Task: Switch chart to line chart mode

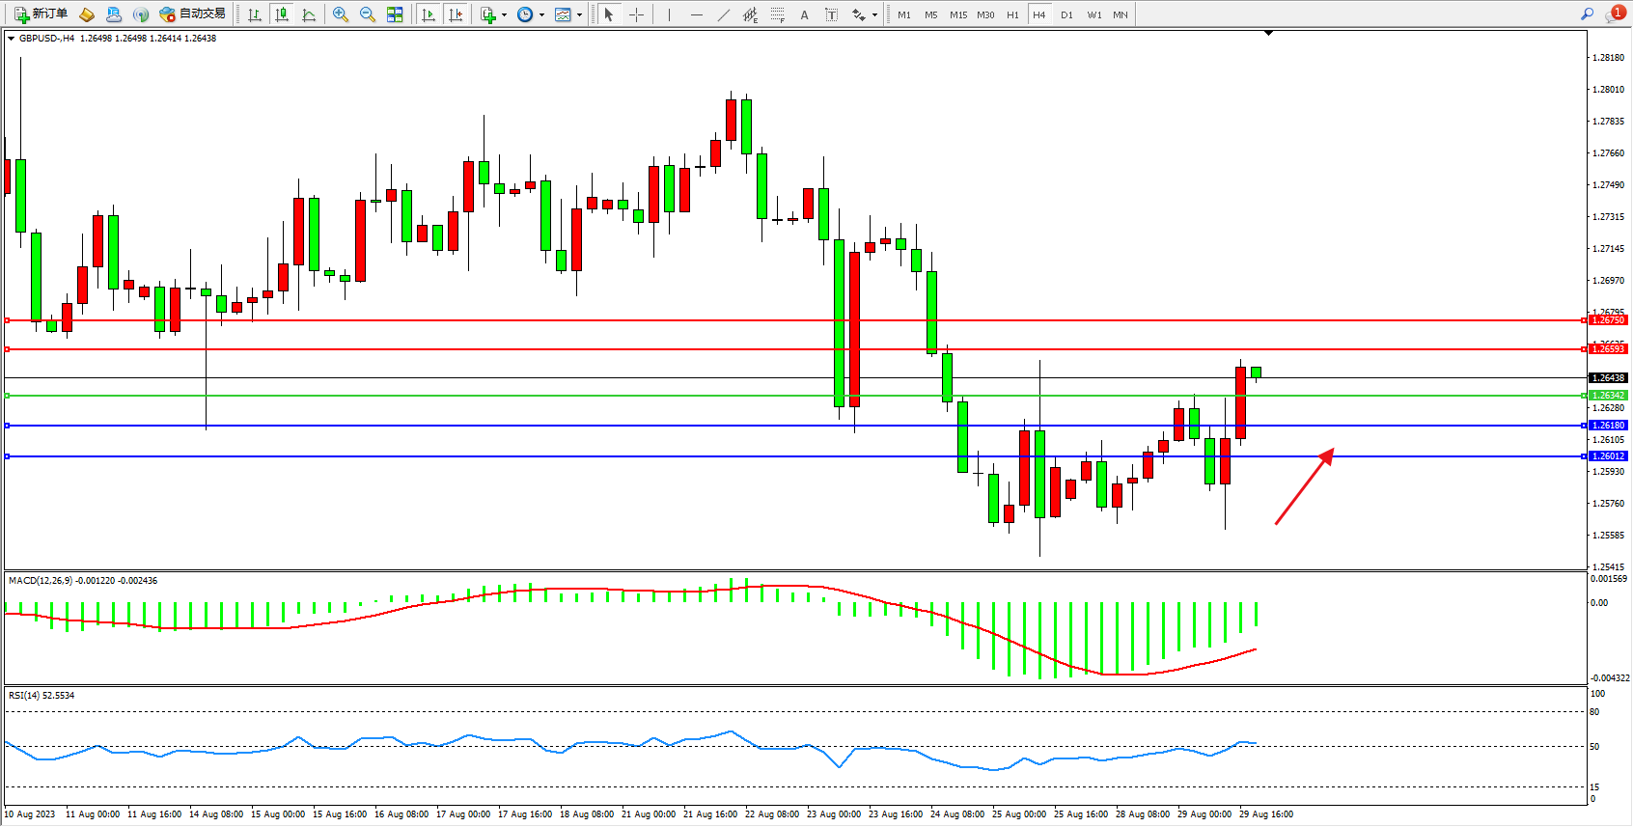Action: pos(309,14)
